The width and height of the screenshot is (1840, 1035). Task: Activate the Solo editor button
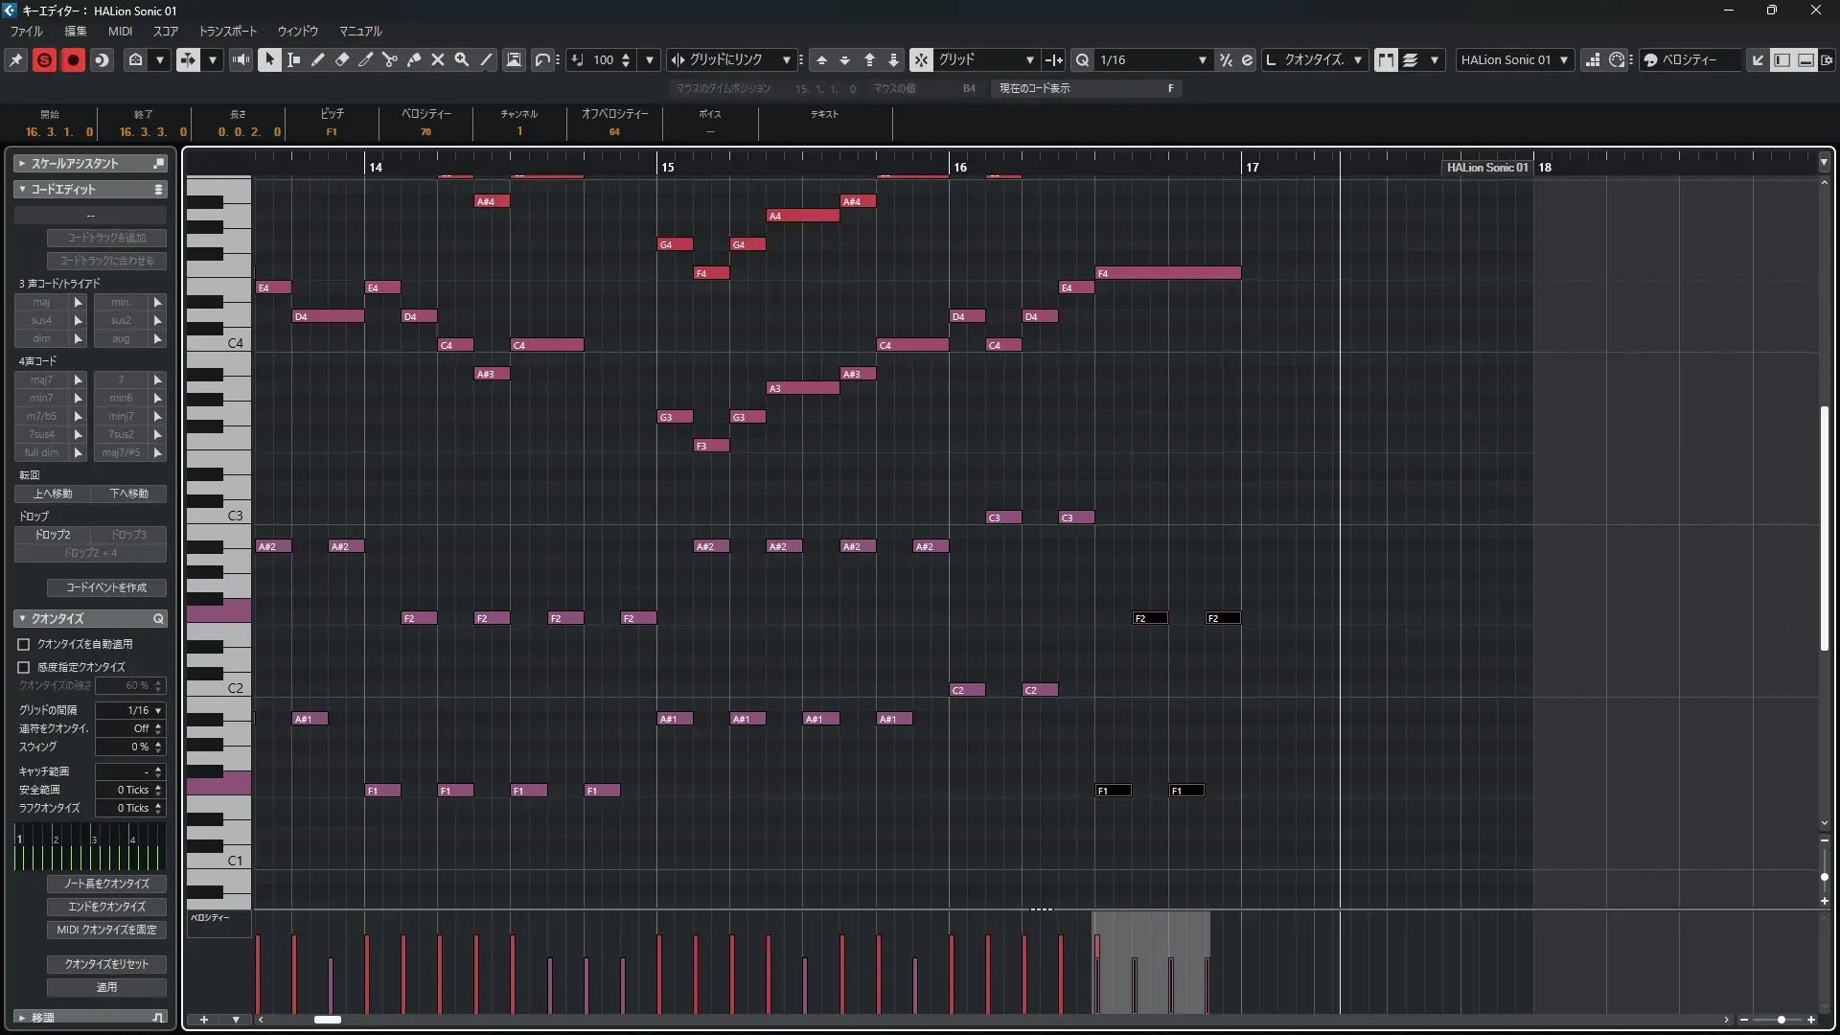point(44,59)
